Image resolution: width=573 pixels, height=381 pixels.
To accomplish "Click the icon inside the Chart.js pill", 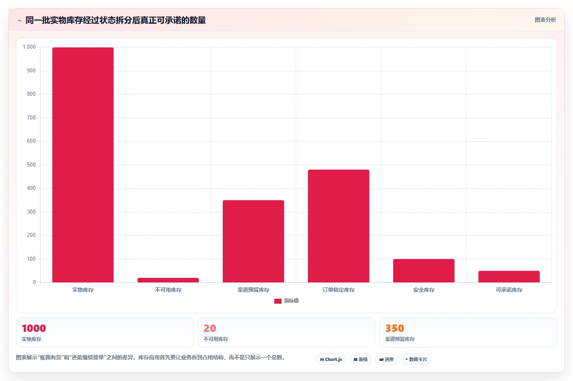I will (x=322, y=360).
